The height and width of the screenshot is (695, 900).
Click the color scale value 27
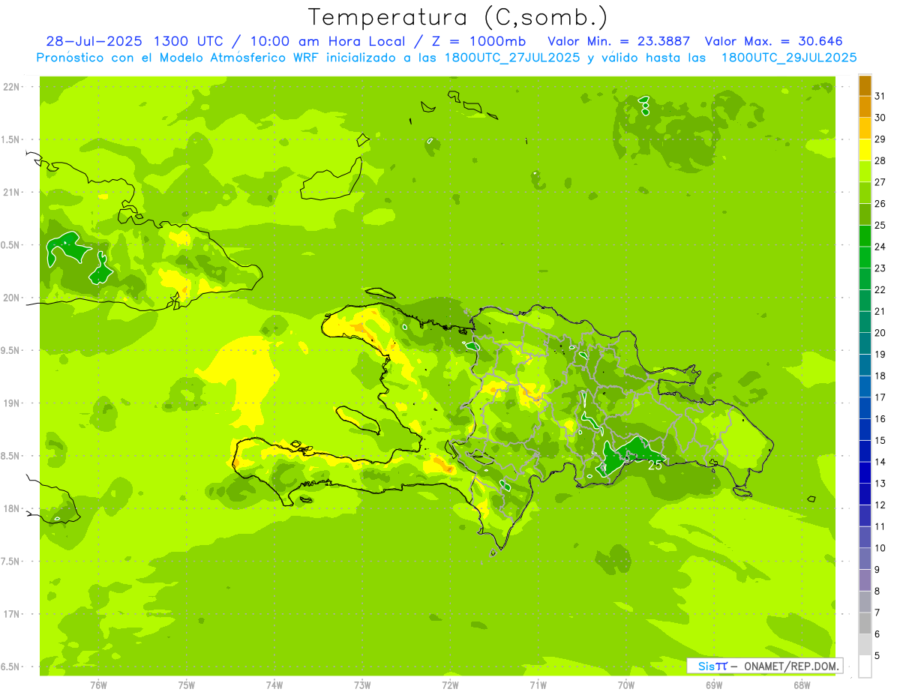[880, 182]
